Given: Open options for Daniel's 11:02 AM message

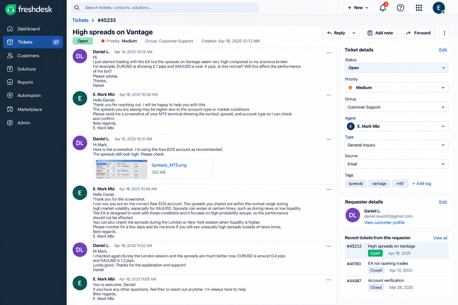Looking at the screenshot, I should (x=329, y=246).
